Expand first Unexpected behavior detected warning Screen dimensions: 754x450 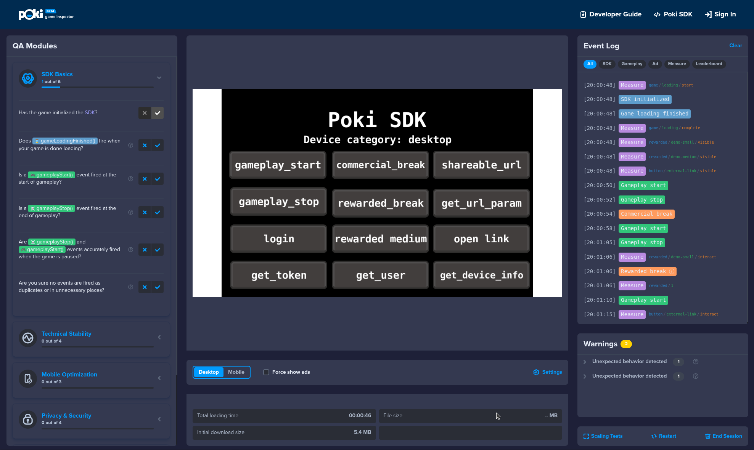click(585, 362)
